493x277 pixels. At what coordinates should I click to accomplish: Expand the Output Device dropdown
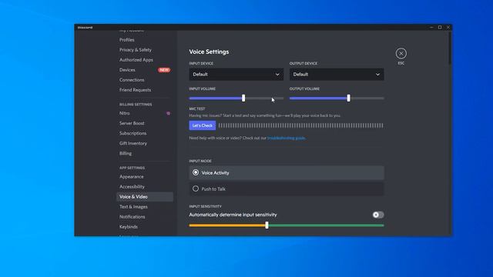click(337, 75)
